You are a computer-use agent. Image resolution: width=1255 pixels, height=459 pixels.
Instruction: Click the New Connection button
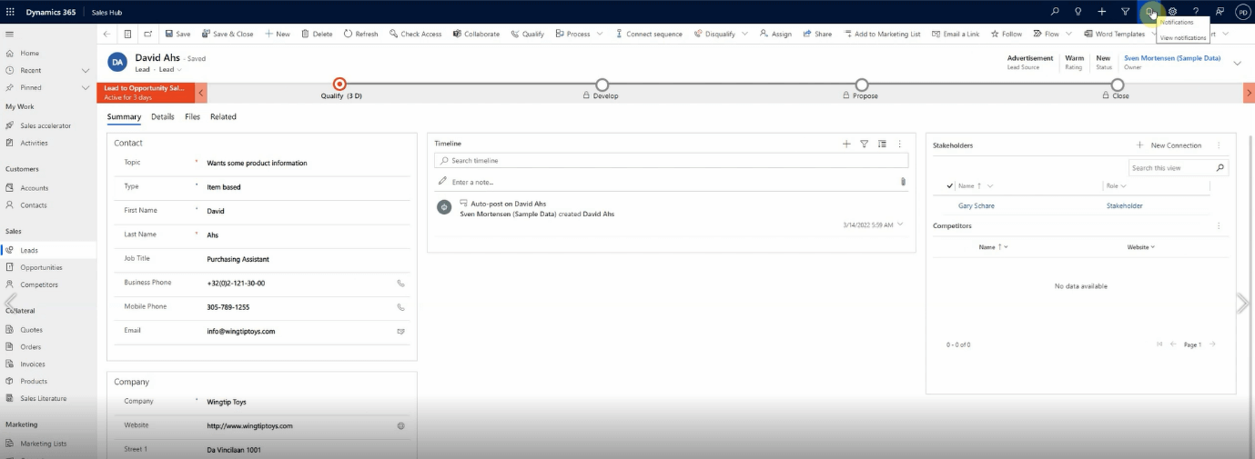(x=1169, y=145)
